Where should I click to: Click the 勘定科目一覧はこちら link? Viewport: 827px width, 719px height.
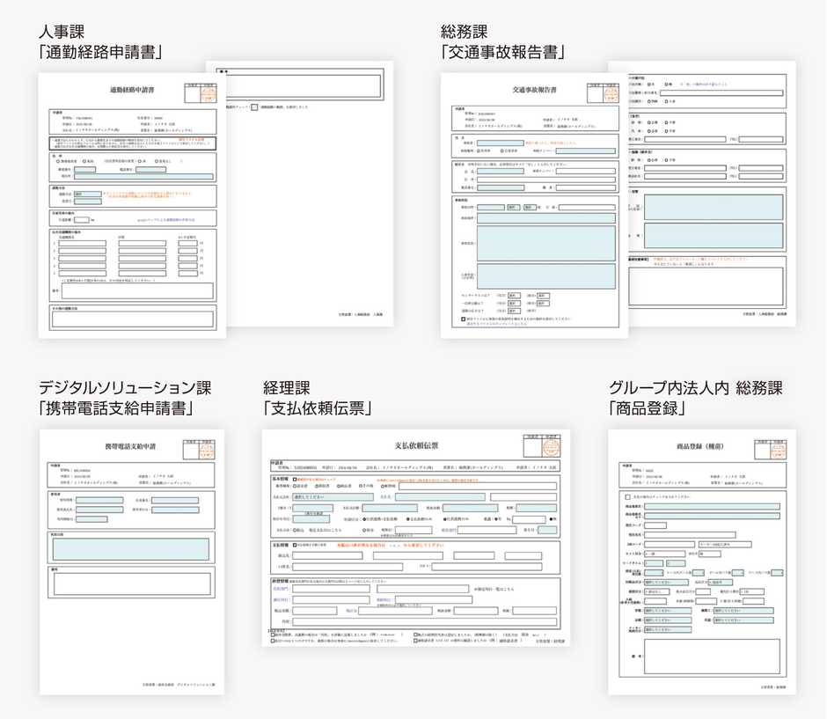click(494, 589)
